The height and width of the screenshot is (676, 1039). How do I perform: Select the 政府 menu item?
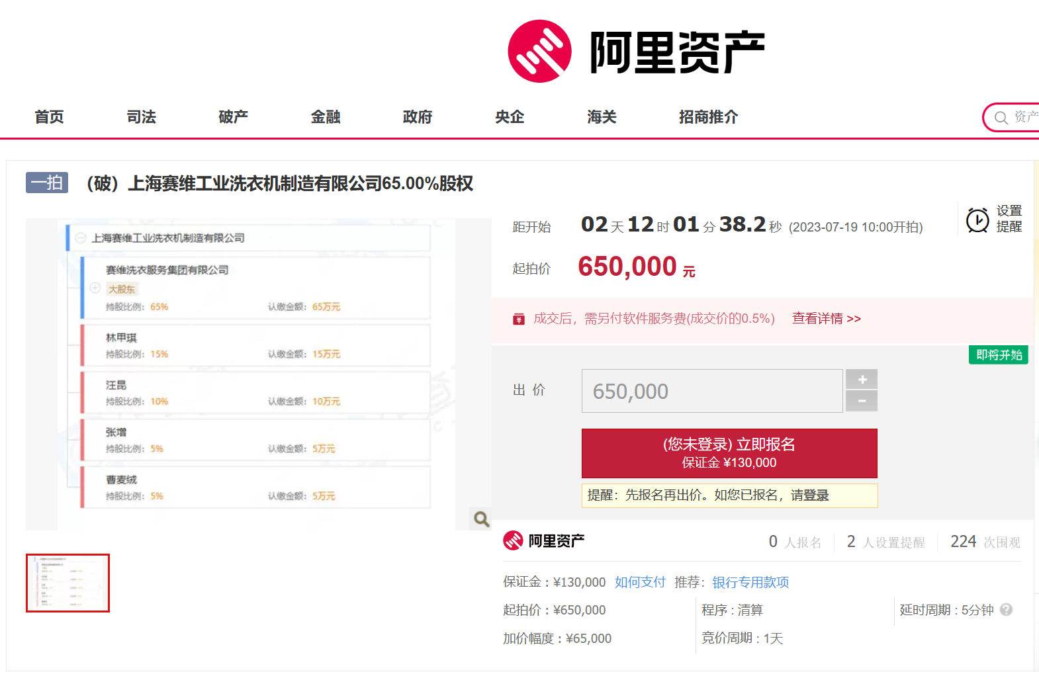417,117
